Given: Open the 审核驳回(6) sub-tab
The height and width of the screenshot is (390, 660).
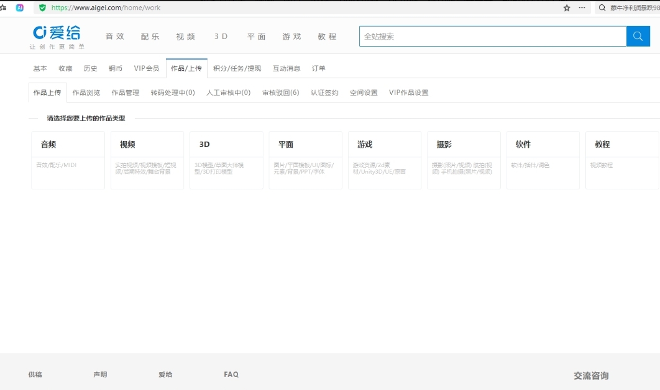Looking at the screenshot, I should tap(281, 93).
